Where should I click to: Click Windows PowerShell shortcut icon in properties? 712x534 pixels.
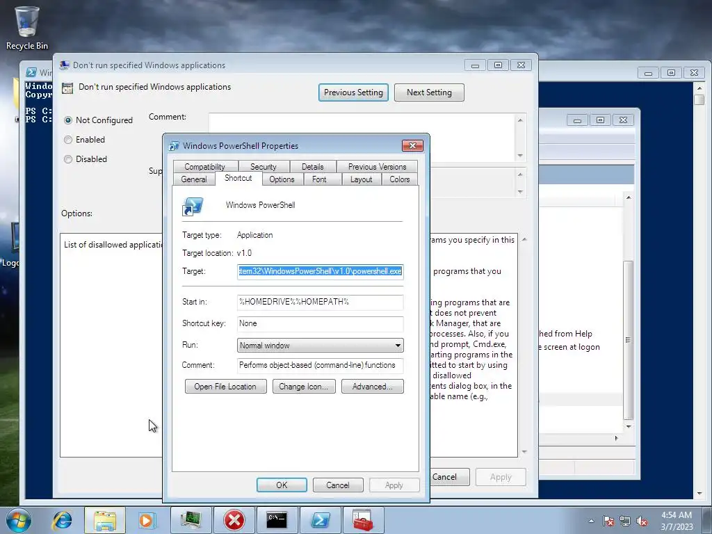click(x=193, y=206)
